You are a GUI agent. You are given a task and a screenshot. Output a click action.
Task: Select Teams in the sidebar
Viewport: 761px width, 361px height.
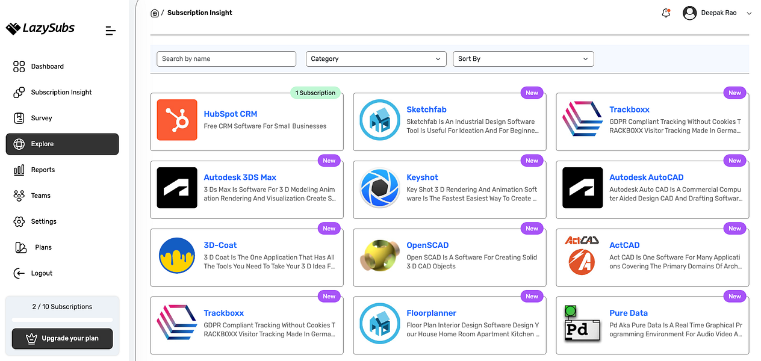40,196
